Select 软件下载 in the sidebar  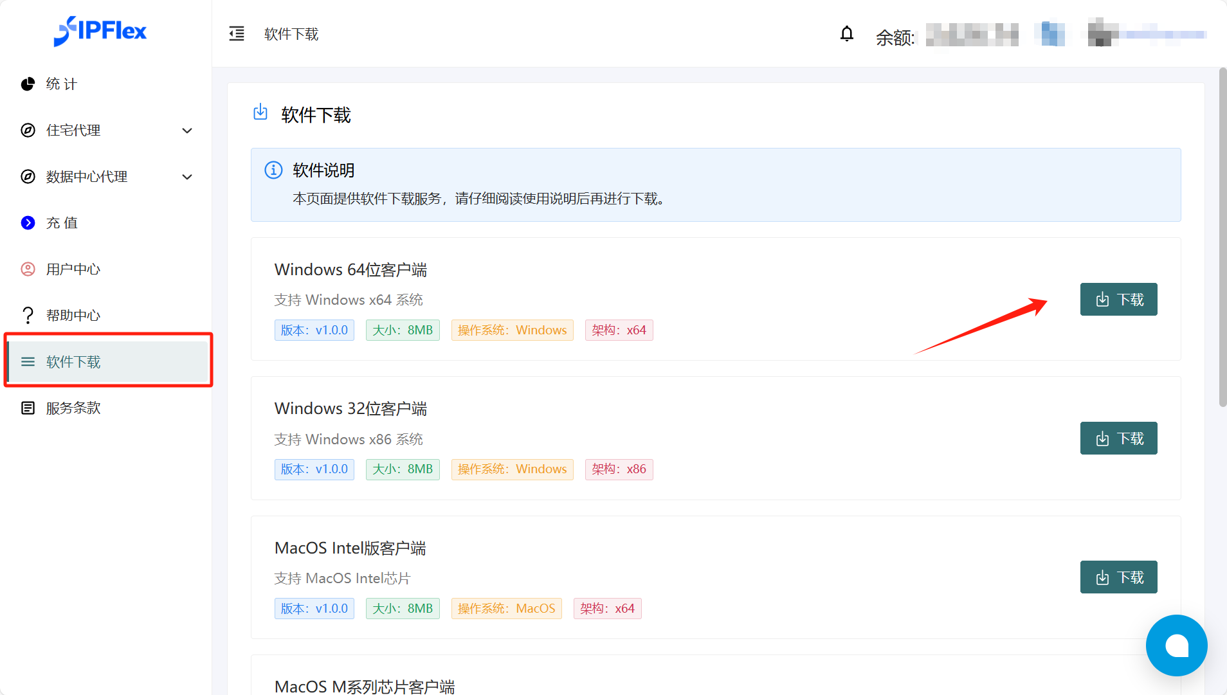pos(73,362)
